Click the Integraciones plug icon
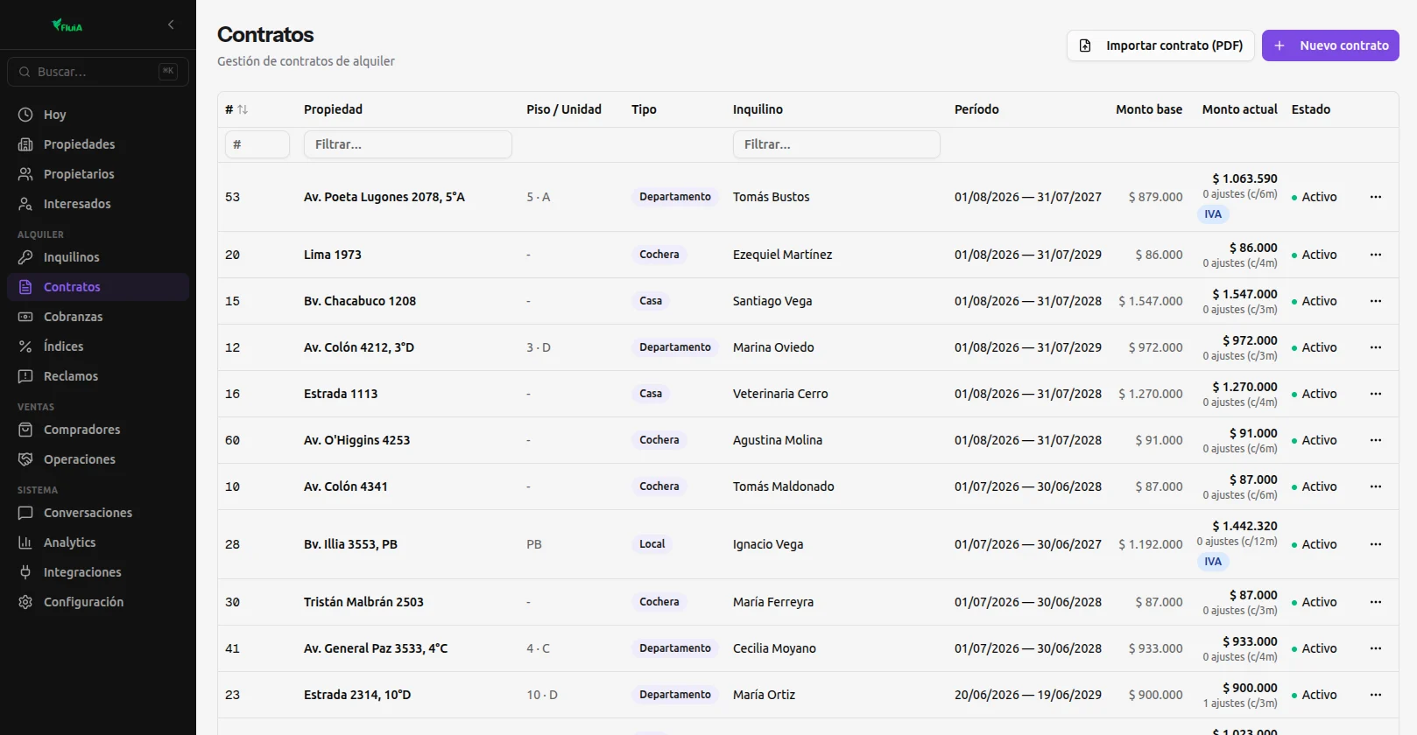The image size is (1417, 735). pos(25,572)
